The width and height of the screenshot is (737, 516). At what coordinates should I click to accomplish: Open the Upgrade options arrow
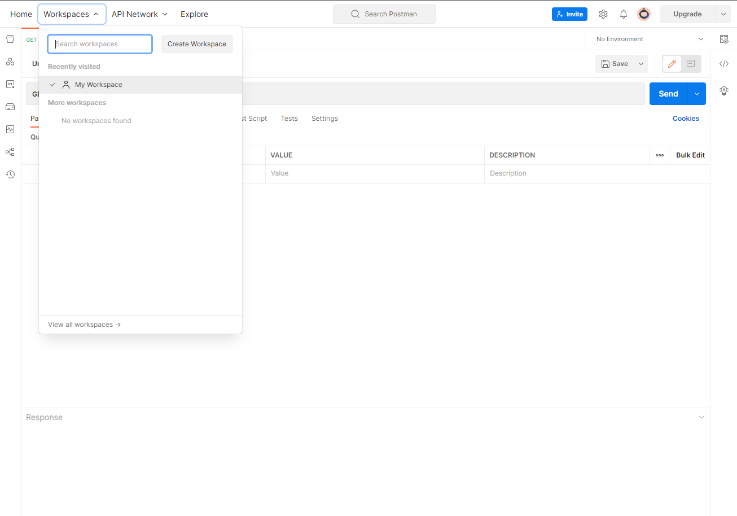coord(723,14)
